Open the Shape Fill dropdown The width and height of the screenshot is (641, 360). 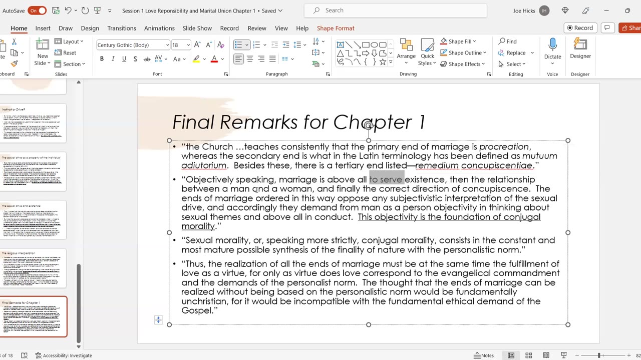pyautogui.click(x=458, y=41)
